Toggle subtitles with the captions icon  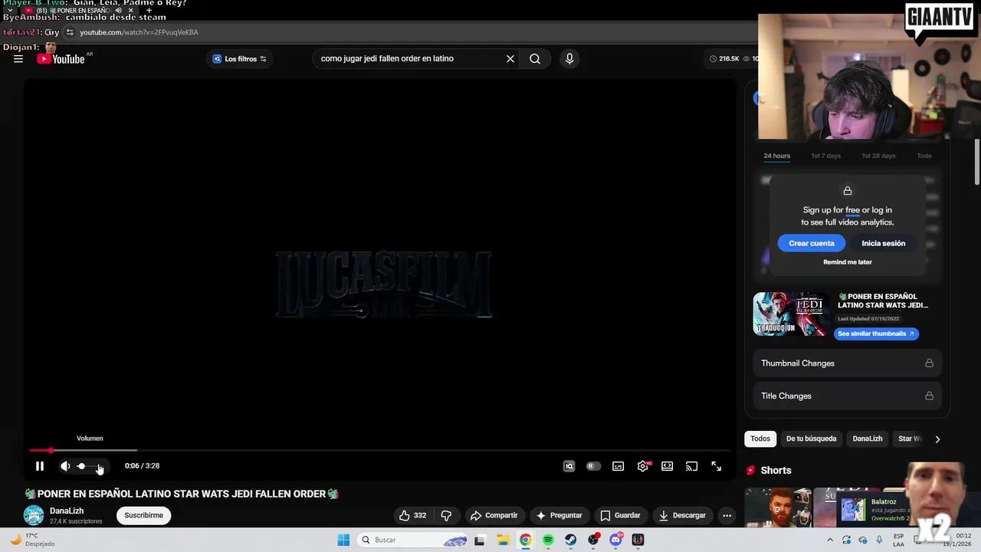618,465
